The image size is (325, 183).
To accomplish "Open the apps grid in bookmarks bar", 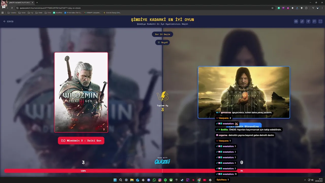I will (3, 13).
